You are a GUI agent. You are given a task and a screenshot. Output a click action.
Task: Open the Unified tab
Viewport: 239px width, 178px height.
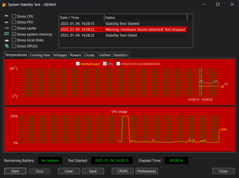(105, 55)
